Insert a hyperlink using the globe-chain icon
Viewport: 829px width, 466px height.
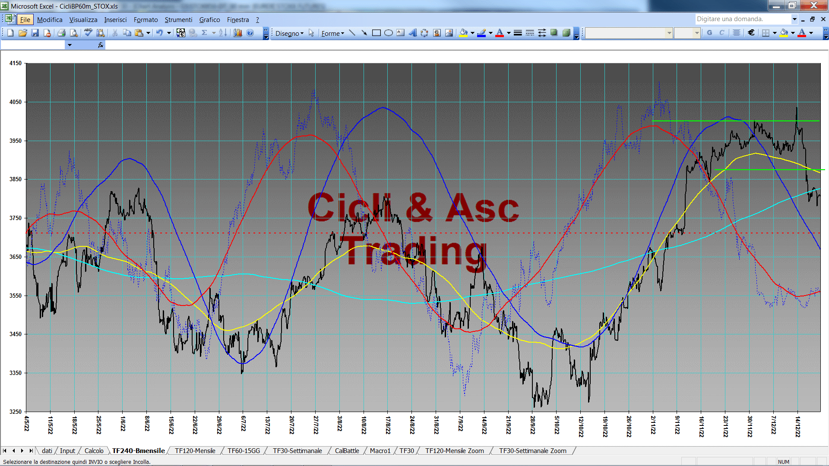coord(193,33)
